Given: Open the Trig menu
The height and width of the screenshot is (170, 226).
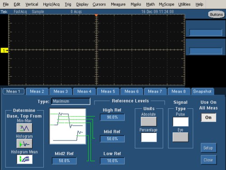Looking at the screenshot, I should [x=68, y=5].
